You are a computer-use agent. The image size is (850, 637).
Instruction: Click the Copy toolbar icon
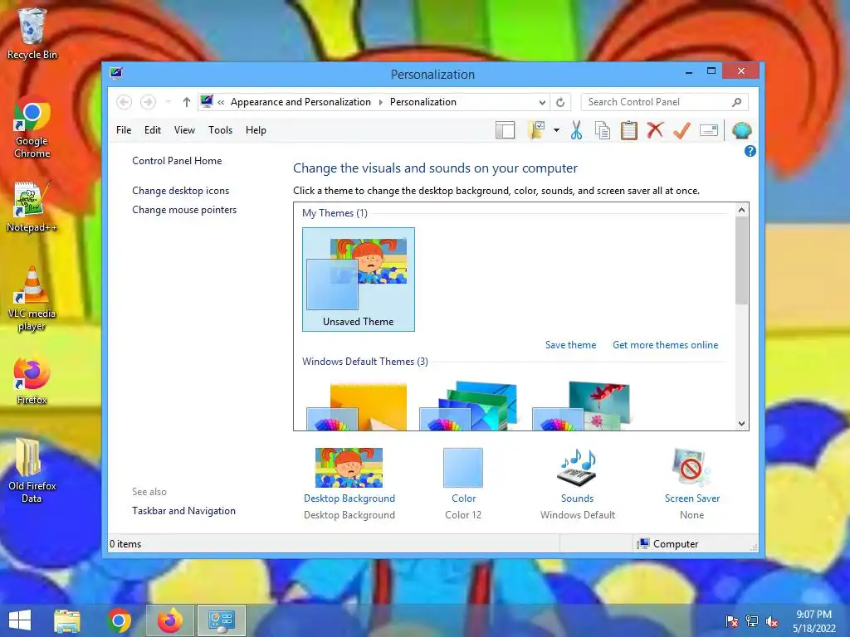(x=603, y=130)
